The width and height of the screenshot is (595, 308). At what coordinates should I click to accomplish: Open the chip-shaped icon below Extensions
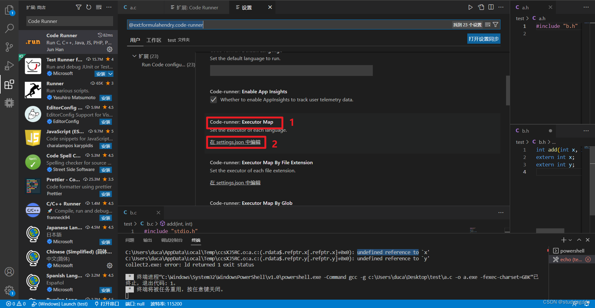click(x=9, y=103)
